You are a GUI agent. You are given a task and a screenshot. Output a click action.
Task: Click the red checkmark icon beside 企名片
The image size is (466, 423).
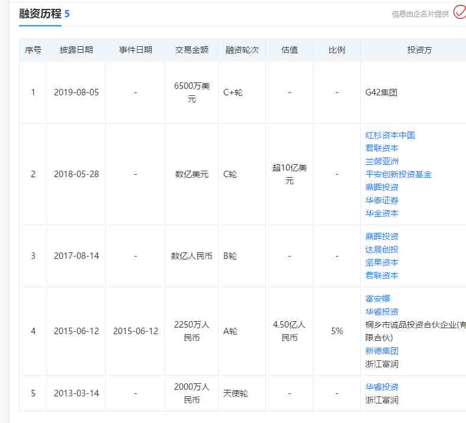coord(459,12)
